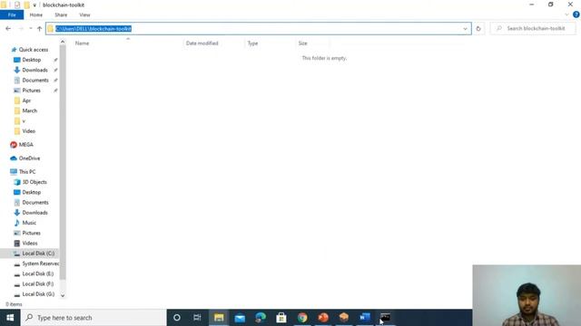Open Cortana from the taskbar
Image resolution: width=581 pixels, height=326 pixels.
(177, 318)
